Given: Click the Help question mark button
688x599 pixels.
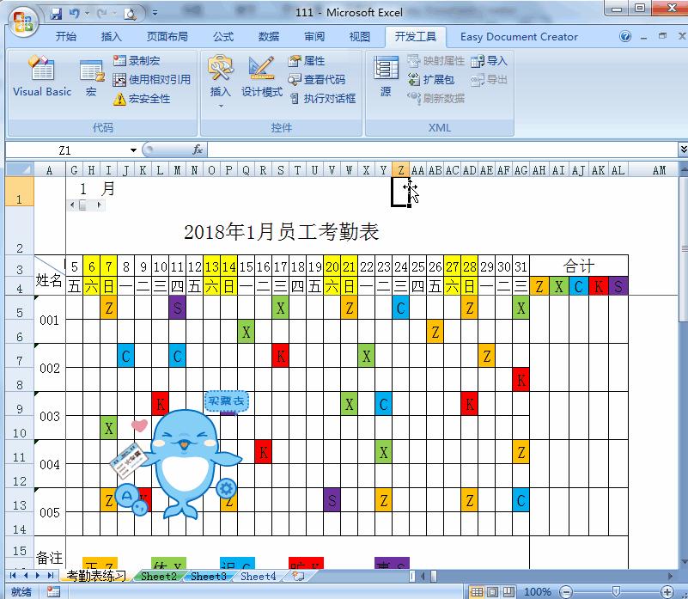Looking at the screenshot, I should [x=624, y=36].
